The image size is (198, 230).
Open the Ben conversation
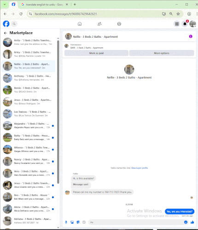click(29, 197)
